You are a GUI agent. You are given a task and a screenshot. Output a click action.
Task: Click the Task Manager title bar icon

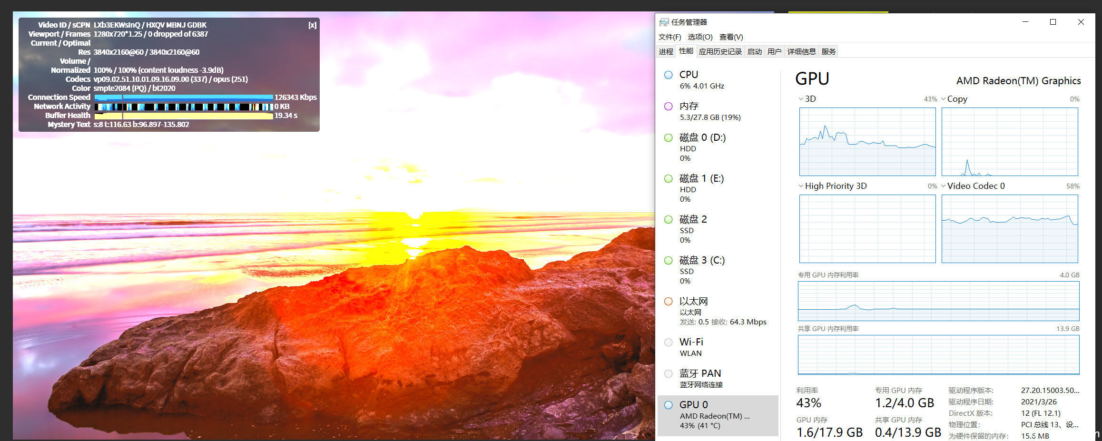click(664, 22)
